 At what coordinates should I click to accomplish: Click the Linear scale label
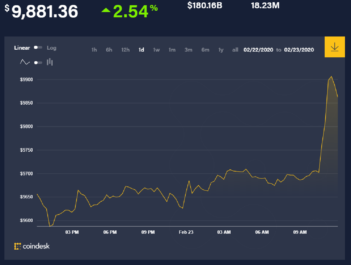click(22, 48)
